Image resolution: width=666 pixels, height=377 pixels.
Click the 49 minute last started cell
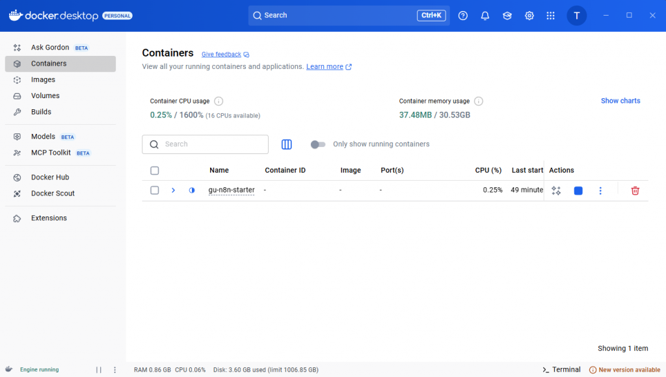pyautogui.click(x=527, y=190)
